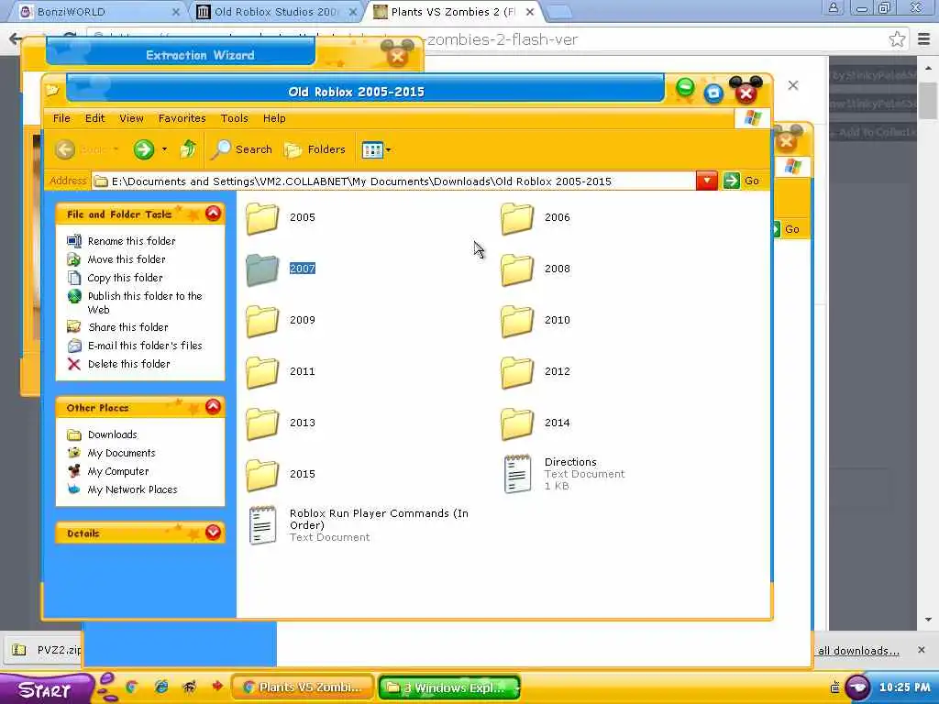Select the highlighted 2007 folder icon
The image size is (939, 704).
click(x=262, y=269)
